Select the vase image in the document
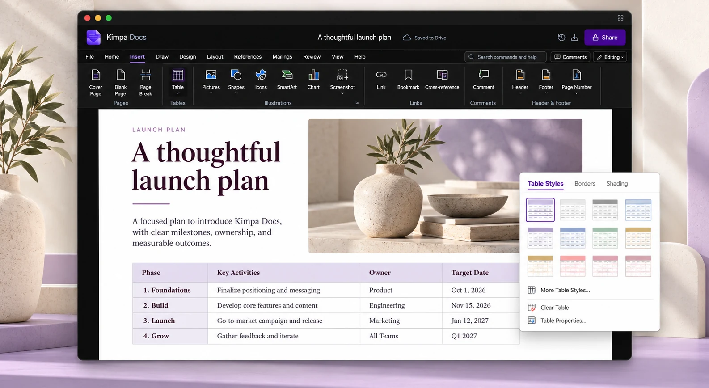Image resolution: width=709 pixels, height=388 pixels. pyautogui.click(x=445, y=186)
